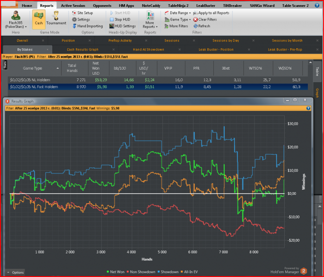
Task: Select $0,02/$0,05 NL Fast Holdem row
Action: pyautogui.click(x=158, y=87)
